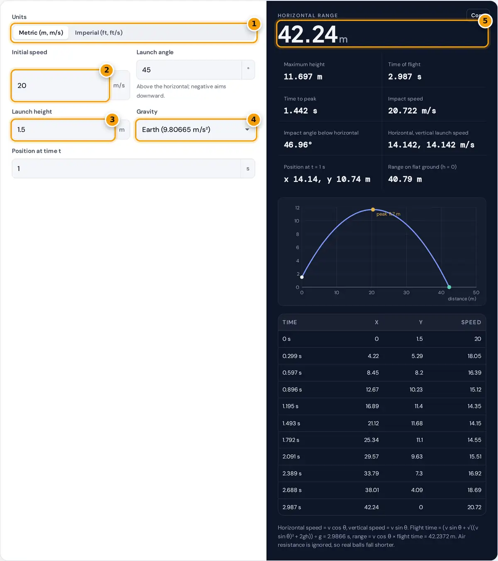The image size is (498, 561).
Task: Click the Initial speed input field
Action: click(60, 85)
